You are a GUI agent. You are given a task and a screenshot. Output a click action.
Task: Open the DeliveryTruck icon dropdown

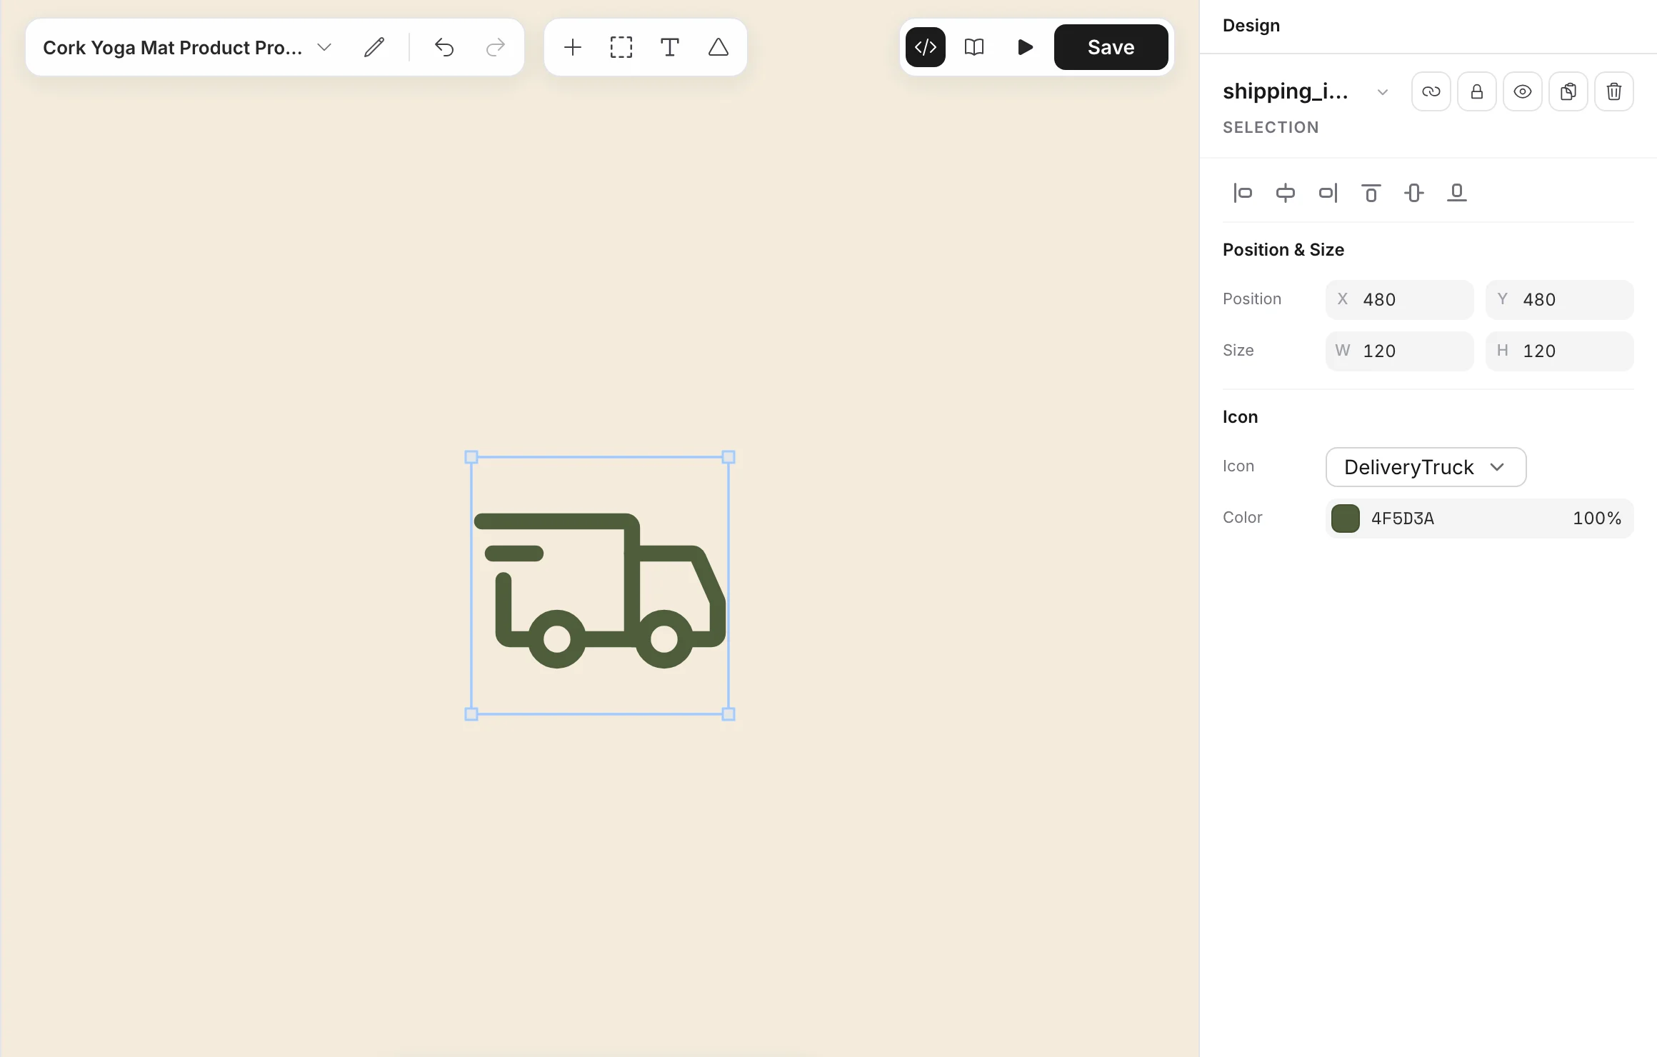click(x=1426, y=467)
